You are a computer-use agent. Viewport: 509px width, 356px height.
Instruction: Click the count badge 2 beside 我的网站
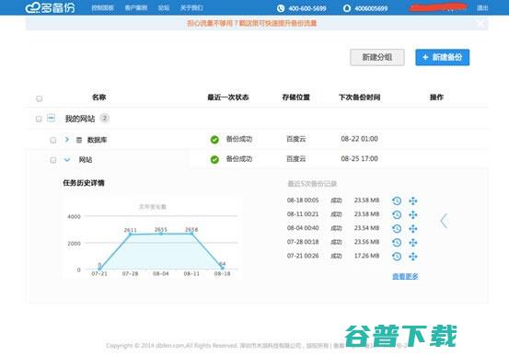105,119
